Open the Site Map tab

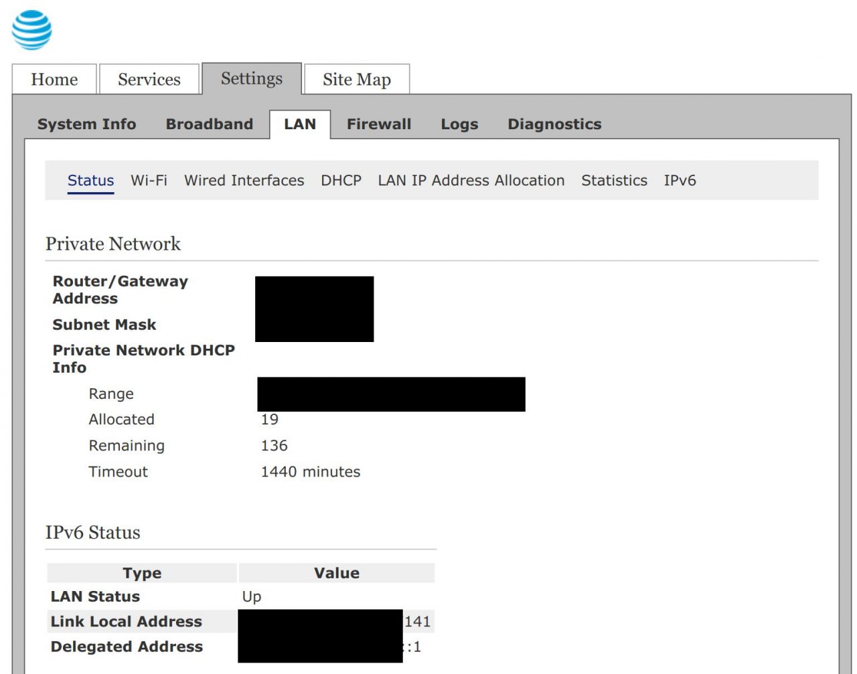click(x=356, y=79)
